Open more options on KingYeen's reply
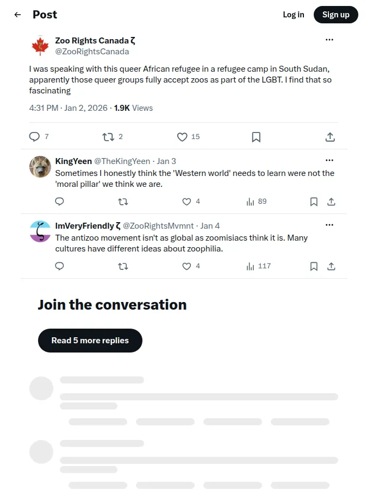 click(329, 160)
